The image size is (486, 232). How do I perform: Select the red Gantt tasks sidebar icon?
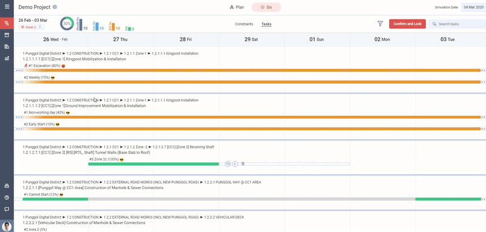click(x=7, y=23)
